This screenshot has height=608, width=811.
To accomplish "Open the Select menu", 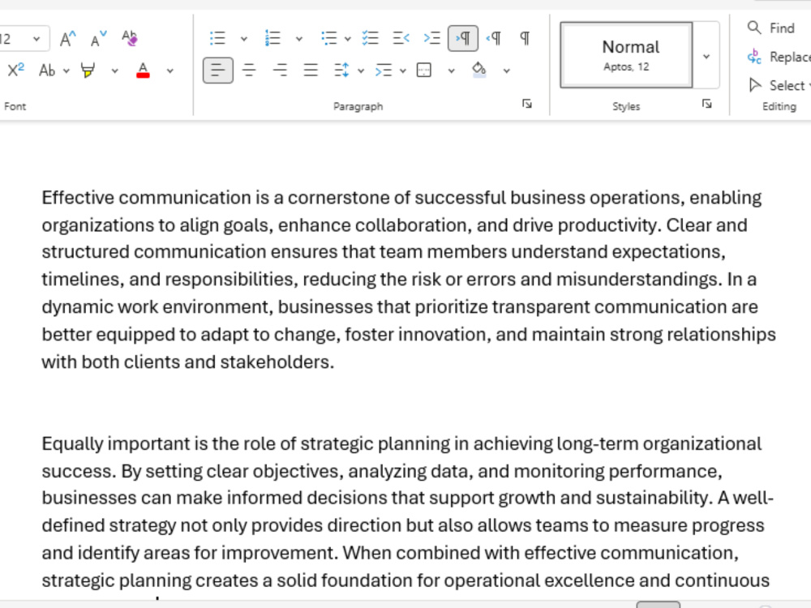I will coord(779,85).
